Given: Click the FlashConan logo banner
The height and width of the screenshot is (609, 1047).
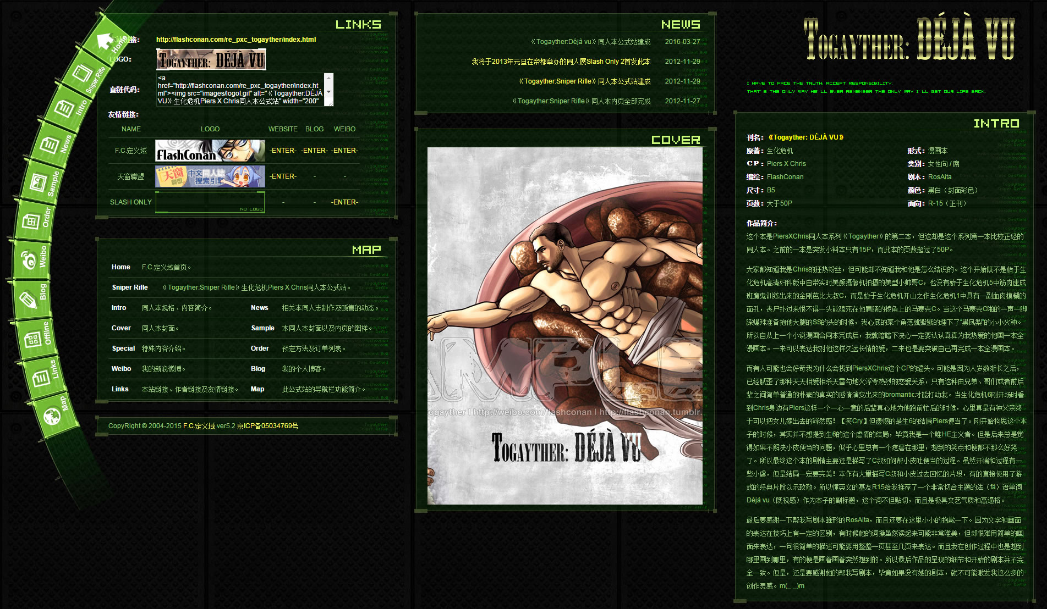Looking at the screenshot, I should (x=210, y=151).
